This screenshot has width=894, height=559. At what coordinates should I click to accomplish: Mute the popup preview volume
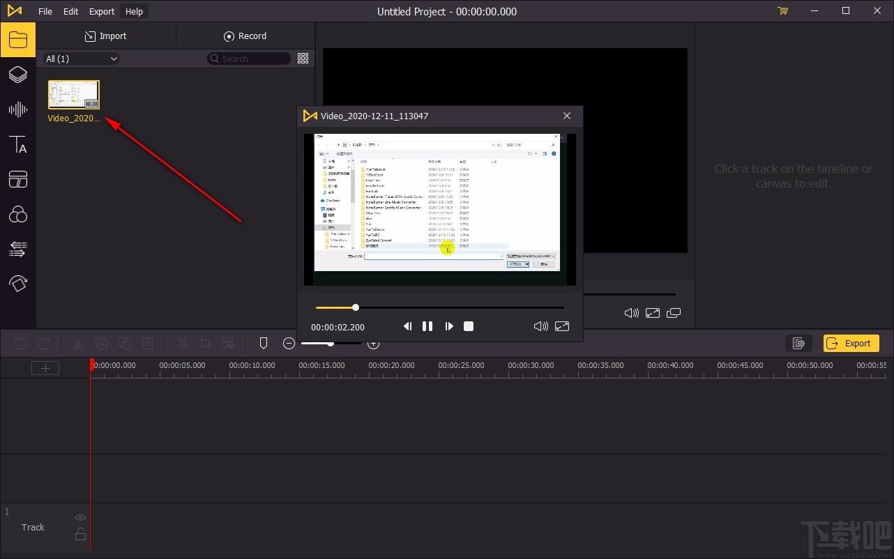click(x=540, y=326)
